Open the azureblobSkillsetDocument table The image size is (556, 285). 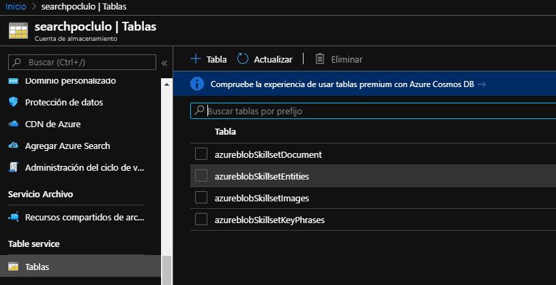point(268,154)
